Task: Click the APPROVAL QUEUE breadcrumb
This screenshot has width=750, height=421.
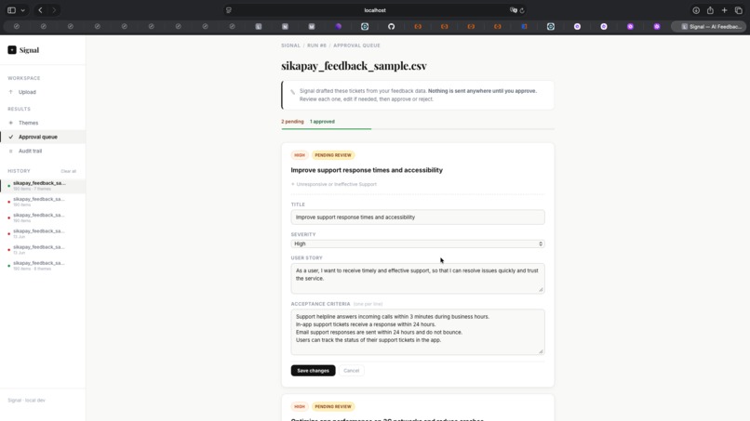Action: (x=356, y=46)
